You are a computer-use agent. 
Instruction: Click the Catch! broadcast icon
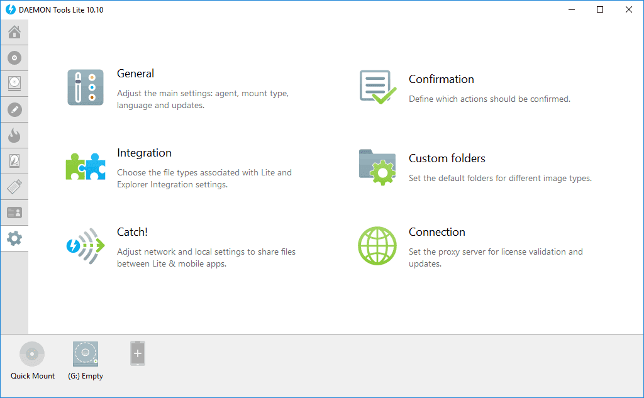pos(86,246)
